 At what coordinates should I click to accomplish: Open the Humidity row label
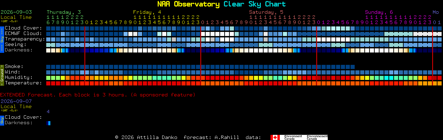pyautogui.click(x=19, y=77)
